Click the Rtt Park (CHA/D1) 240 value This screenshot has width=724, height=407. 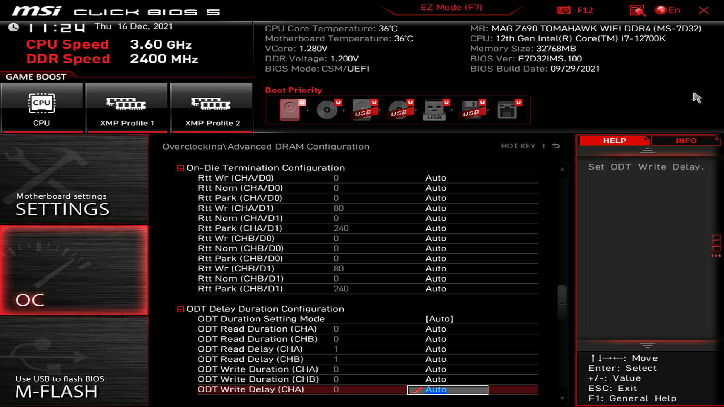click(341, 228)
